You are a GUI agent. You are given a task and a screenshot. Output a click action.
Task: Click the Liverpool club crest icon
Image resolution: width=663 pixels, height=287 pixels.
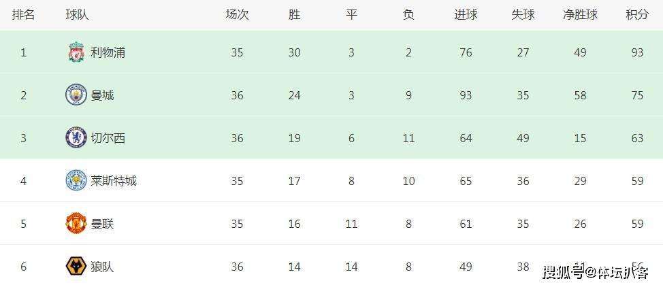coord(76,52)
